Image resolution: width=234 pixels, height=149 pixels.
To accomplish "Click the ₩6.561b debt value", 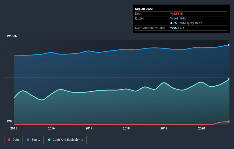I will coord(176,14).
